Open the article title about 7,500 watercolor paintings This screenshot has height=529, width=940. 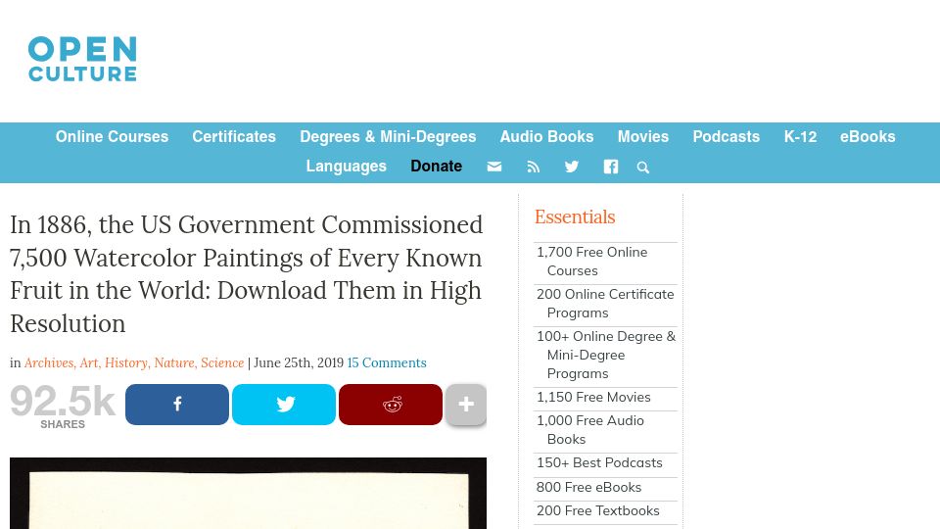(247, 274)
